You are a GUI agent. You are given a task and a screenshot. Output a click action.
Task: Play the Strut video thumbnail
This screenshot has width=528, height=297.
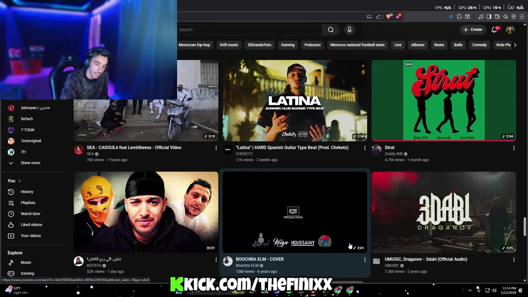(443, 101)
